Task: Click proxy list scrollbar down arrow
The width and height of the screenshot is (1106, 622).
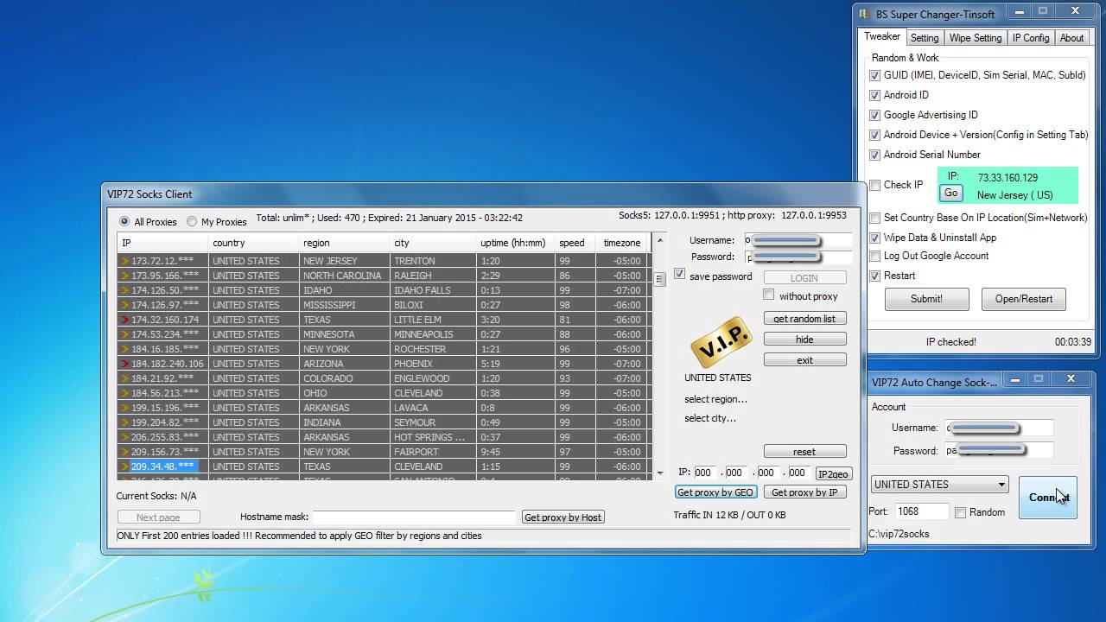Action: click(x=660, y=473)
